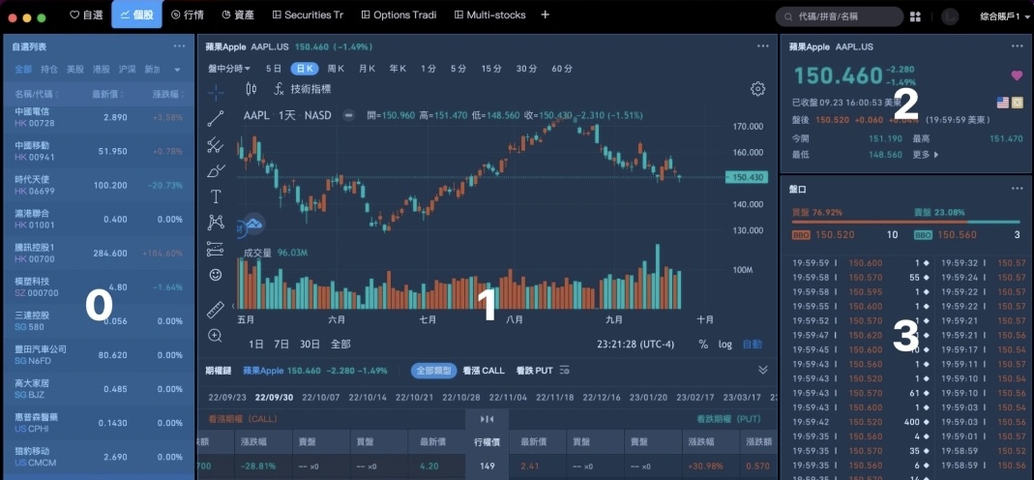Toggle percent scale on the chart

(703, 344)
